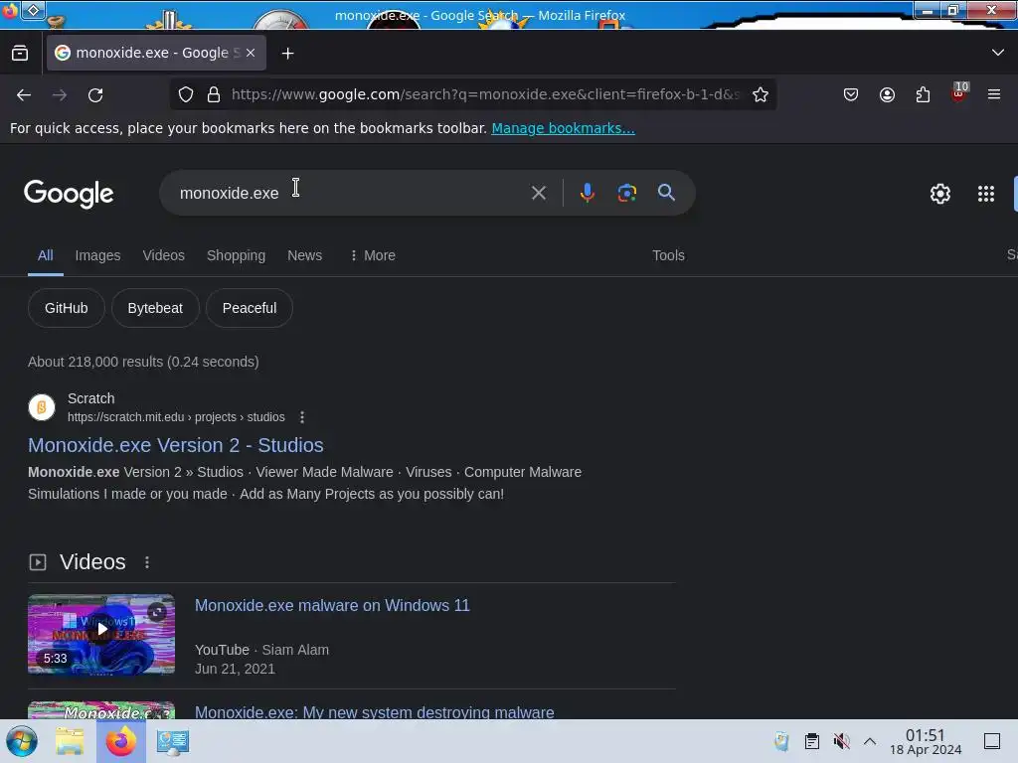Click the Scratch result URL breadcrumb

[x=176, y=417]
